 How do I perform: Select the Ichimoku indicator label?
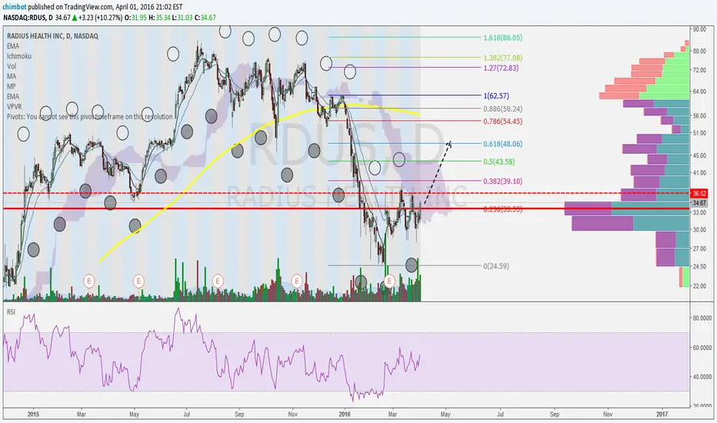pos(19,56)
